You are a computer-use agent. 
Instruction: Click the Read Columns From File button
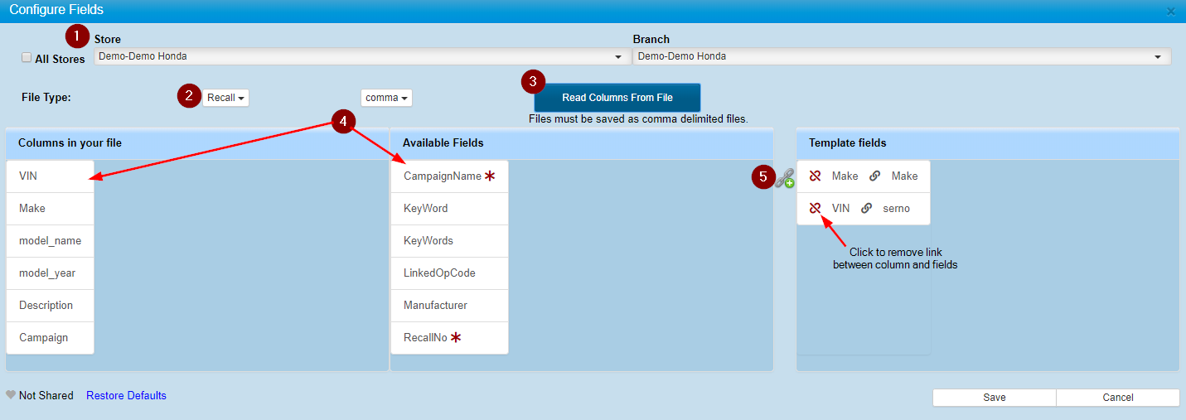(617, 98)
